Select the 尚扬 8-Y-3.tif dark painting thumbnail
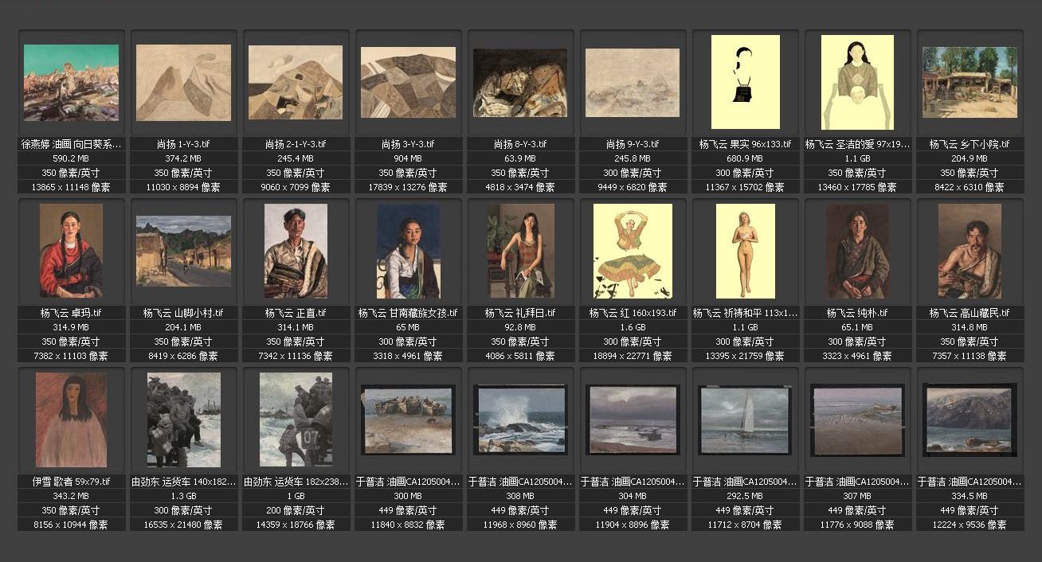 coord(520,82)
